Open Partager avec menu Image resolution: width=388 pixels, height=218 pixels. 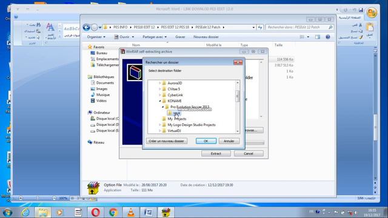click(x=155, y=37)
